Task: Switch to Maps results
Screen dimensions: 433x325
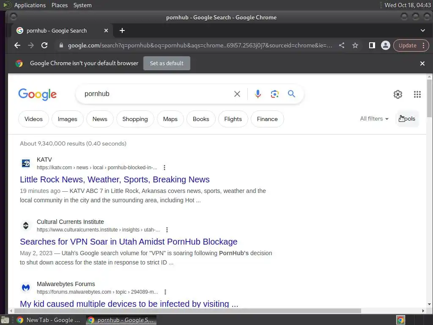Action: pos(170,119)
